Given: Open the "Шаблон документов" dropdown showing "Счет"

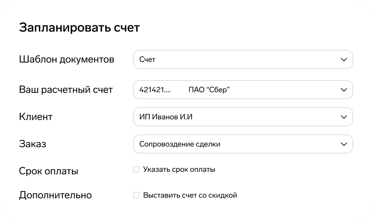Looking at the screenshot, I should (x=243, y=59).
